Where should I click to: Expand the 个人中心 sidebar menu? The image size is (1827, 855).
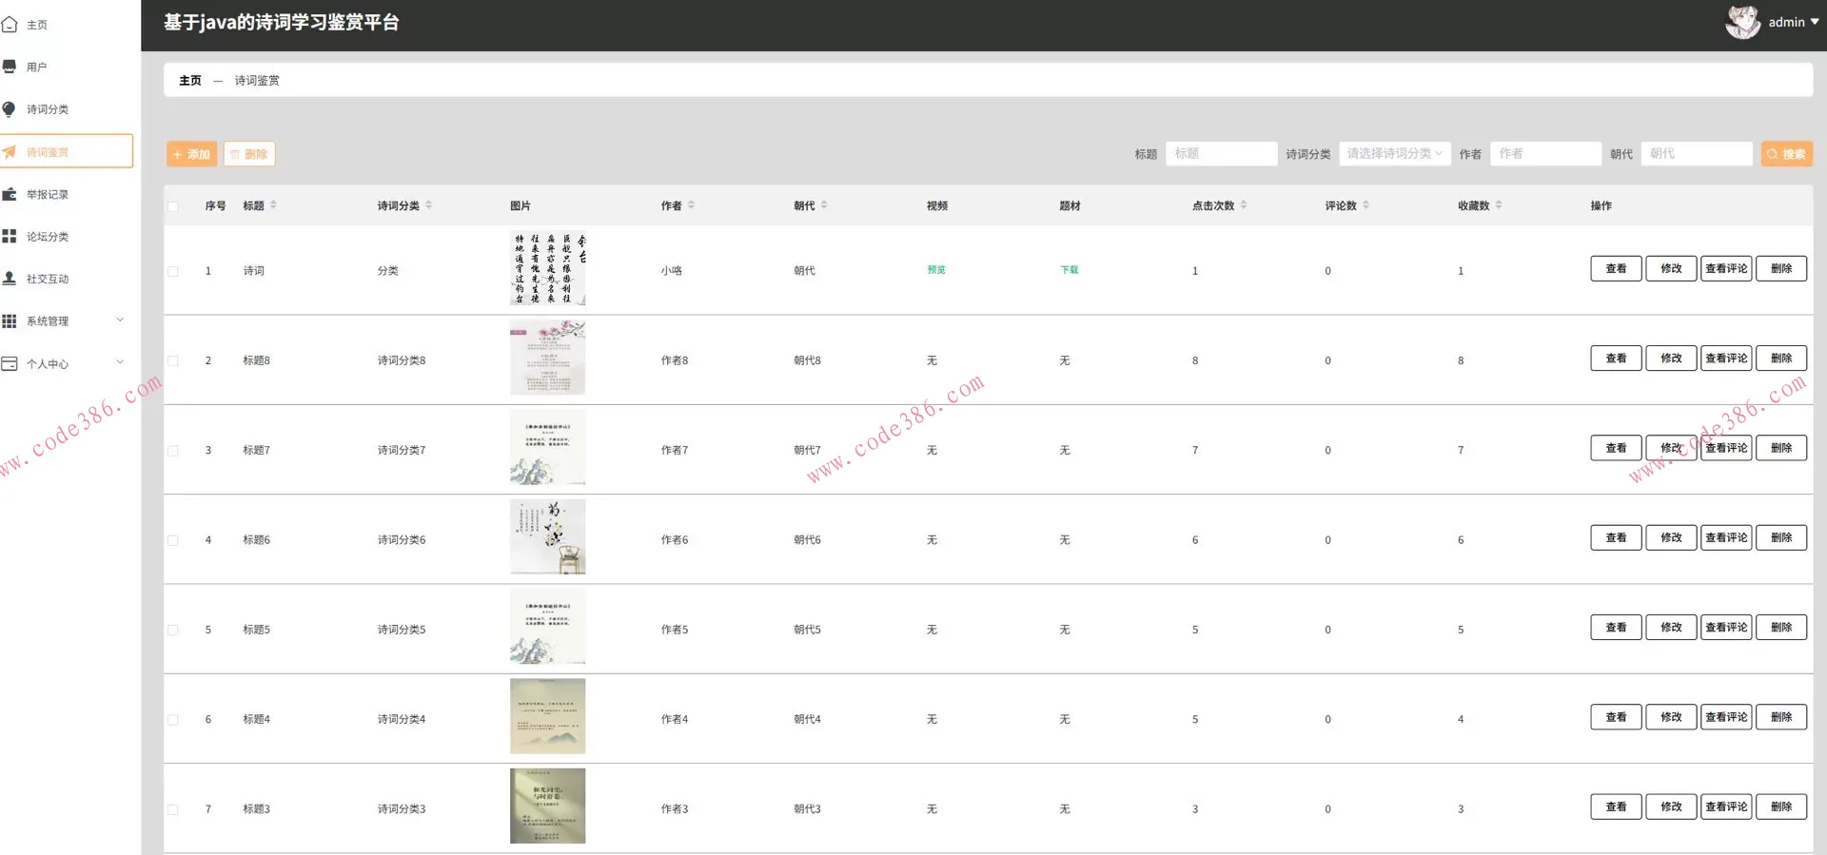point(120,362)
